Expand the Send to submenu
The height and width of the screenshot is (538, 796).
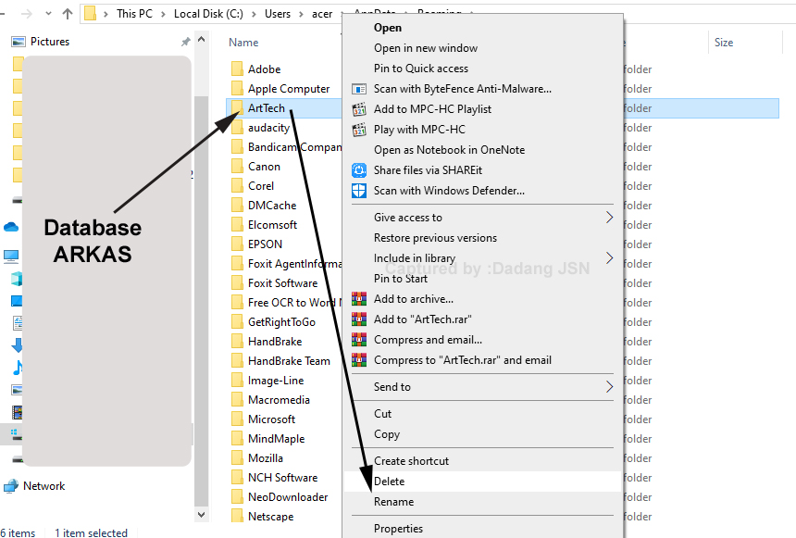609,387
